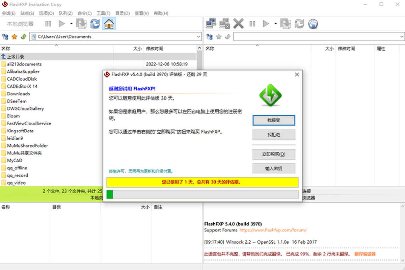This screenshot has width=405, height=270.
Task: Expand the empty remote path dropdown
Action: [402, 36]
